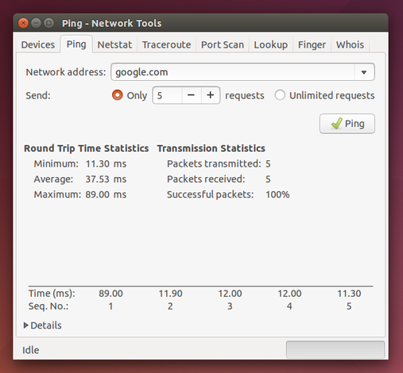Expand the Details disclosure triangle
The height and width of the screenshot is (373, 403).
point(26,325)
